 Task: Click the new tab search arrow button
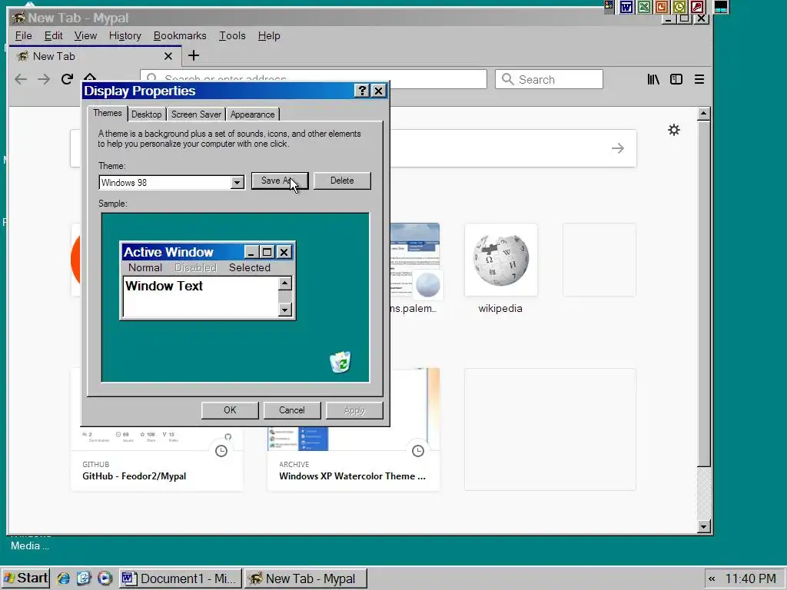pyautogui.click(x=618, y=148)
